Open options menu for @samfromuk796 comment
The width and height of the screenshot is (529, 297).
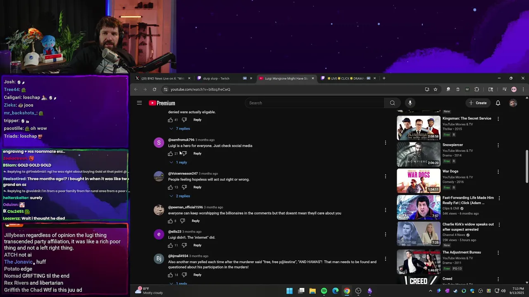click(385, 143)
